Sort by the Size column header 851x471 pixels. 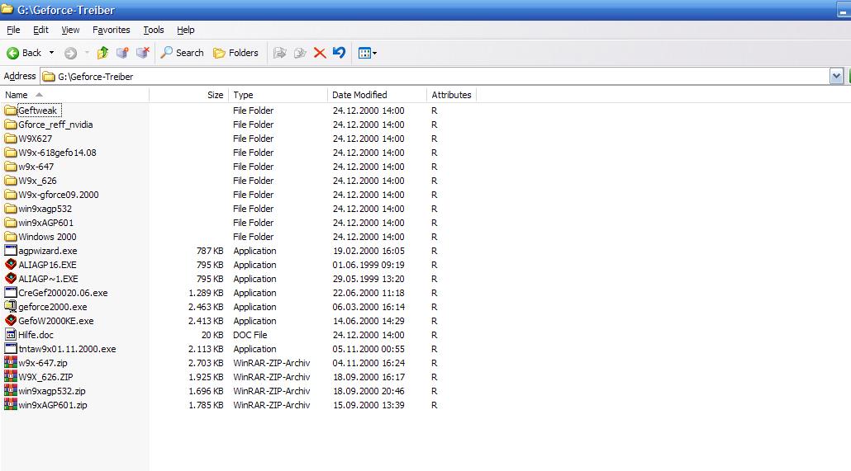(189, 95)
